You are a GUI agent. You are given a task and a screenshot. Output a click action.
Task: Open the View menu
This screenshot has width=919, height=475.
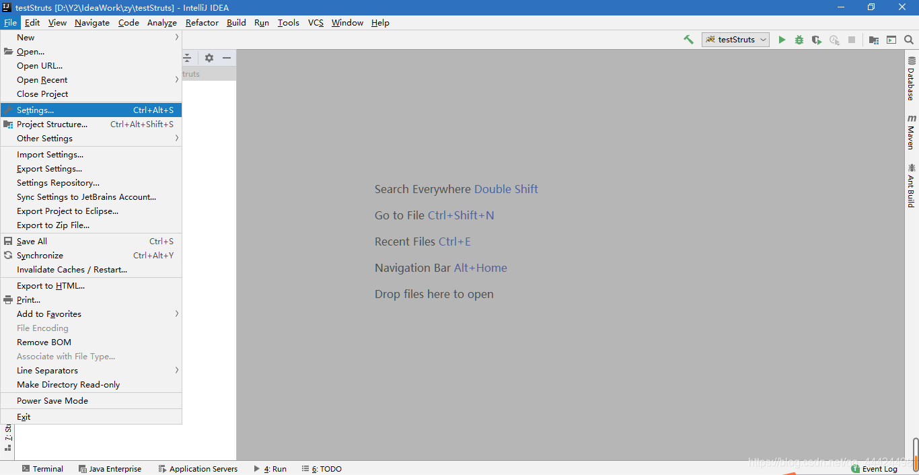pyautogui.click(x=57, y=23)
